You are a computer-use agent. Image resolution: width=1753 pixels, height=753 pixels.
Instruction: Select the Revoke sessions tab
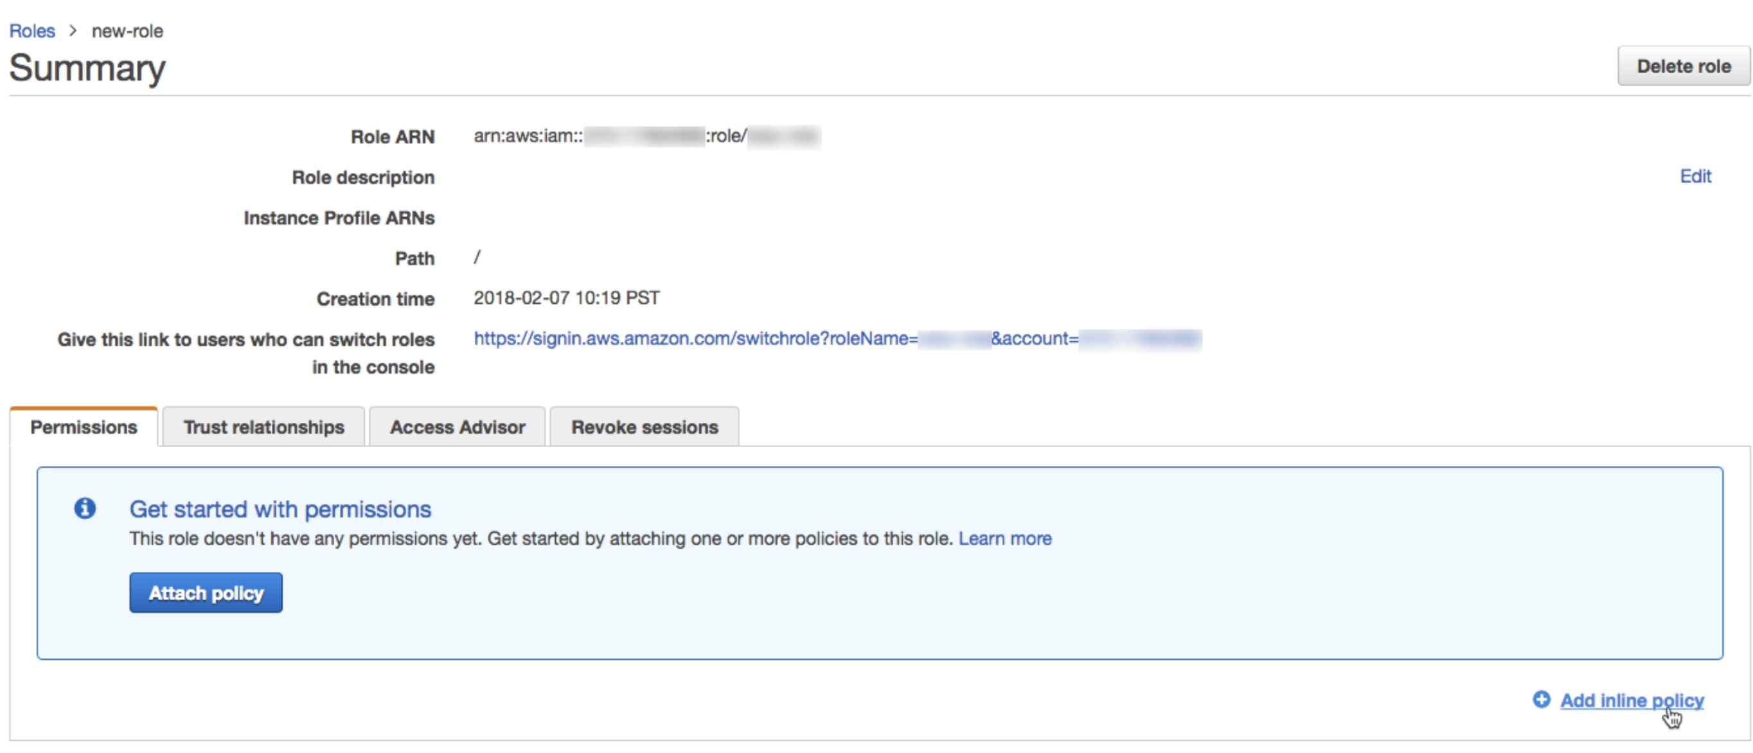[x=644, y=427]
